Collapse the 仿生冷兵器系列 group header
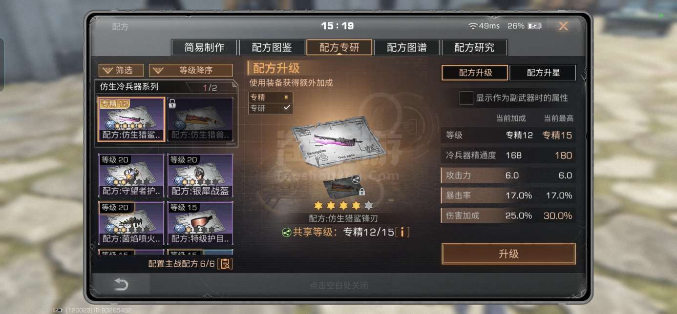The image size is (677, 314). coord(166,87)
